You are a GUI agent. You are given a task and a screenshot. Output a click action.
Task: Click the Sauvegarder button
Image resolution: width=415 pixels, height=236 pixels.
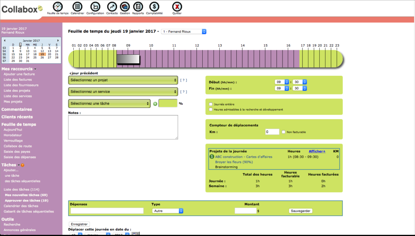coord(300,211)
